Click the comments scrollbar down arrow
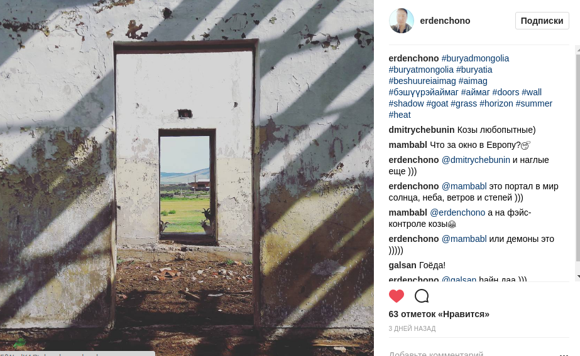This screenshot has width=580, height=356. click(x=577, y=276)
